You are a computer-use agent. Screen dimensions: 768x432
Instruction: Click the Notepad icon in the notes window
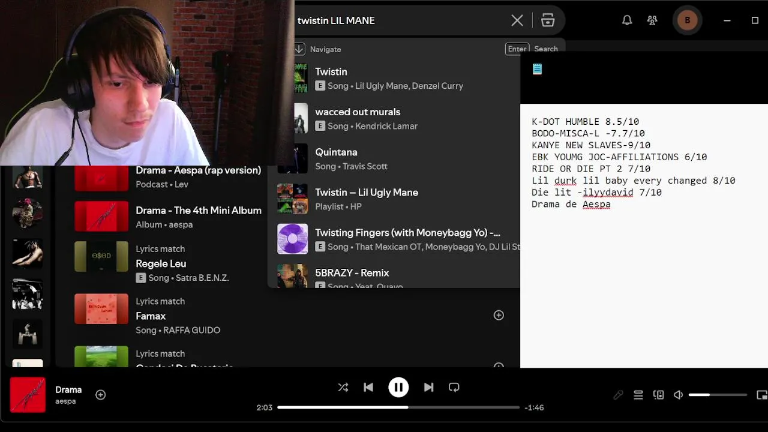pyautogui.click(x=537, y=69)
